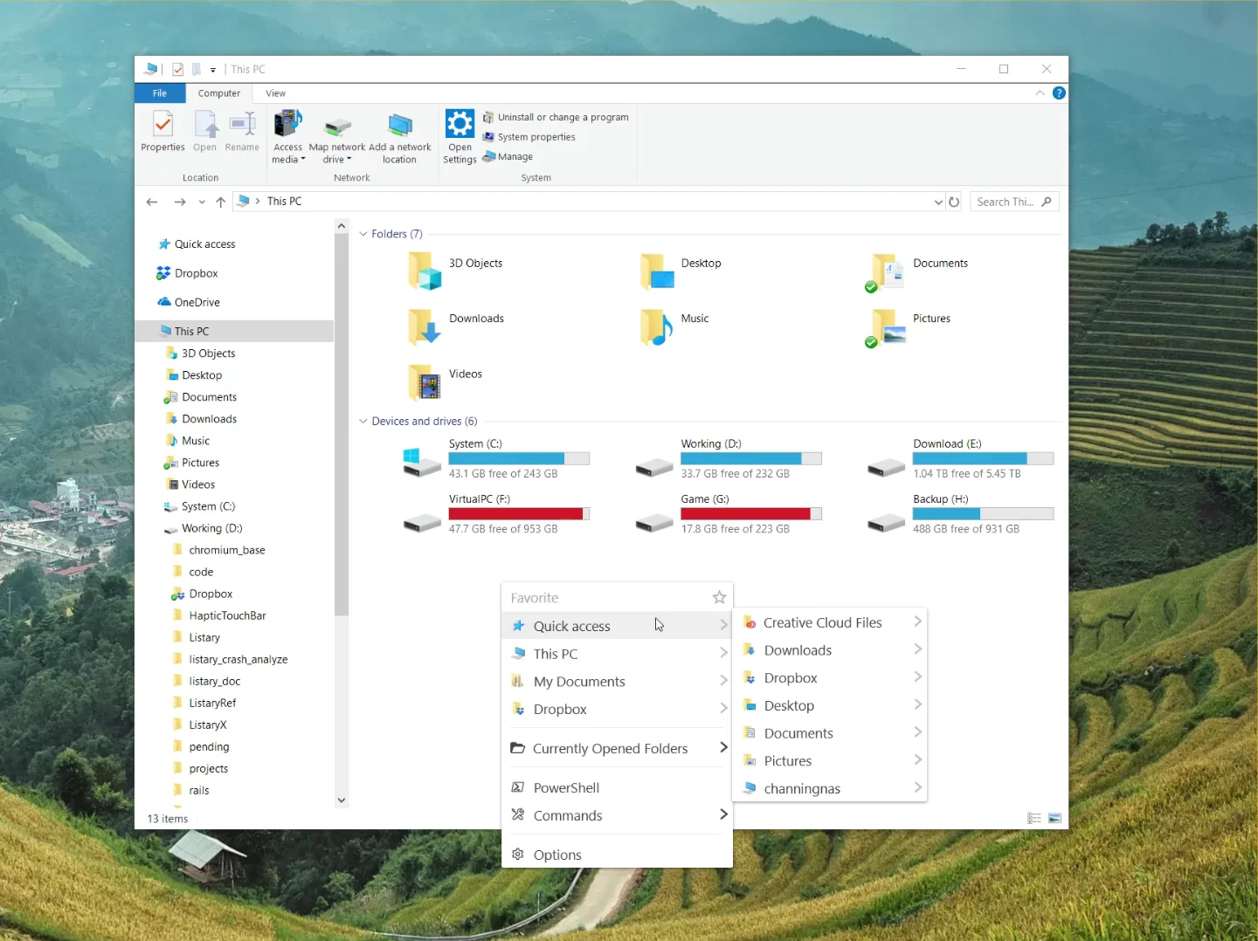Viewport: 1258px width, 941px height.
Task: Click Uninstall or change a program
Action: [x=563, y=117]
